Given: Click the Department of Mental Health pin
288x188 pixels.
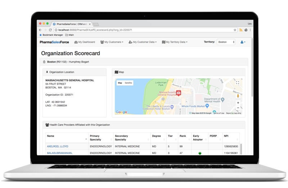Looking at the screenshot, I should [223, 100].
